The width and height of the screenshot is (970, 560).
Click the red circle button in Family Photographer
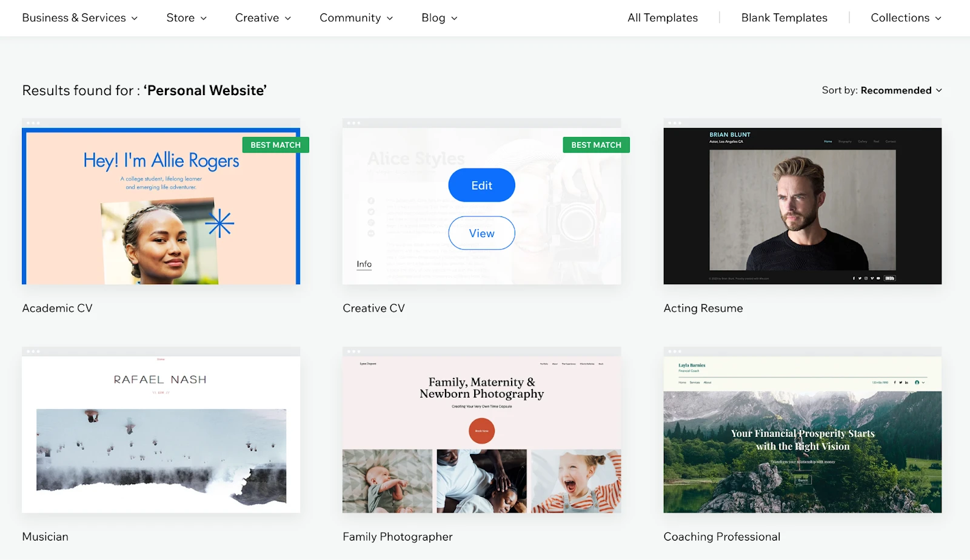(x=481, y=431)
